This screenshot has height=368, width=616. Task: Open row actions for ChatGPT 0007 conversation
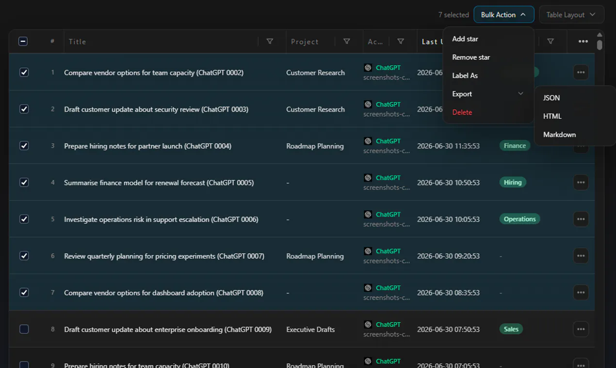(x=581, y=256)
